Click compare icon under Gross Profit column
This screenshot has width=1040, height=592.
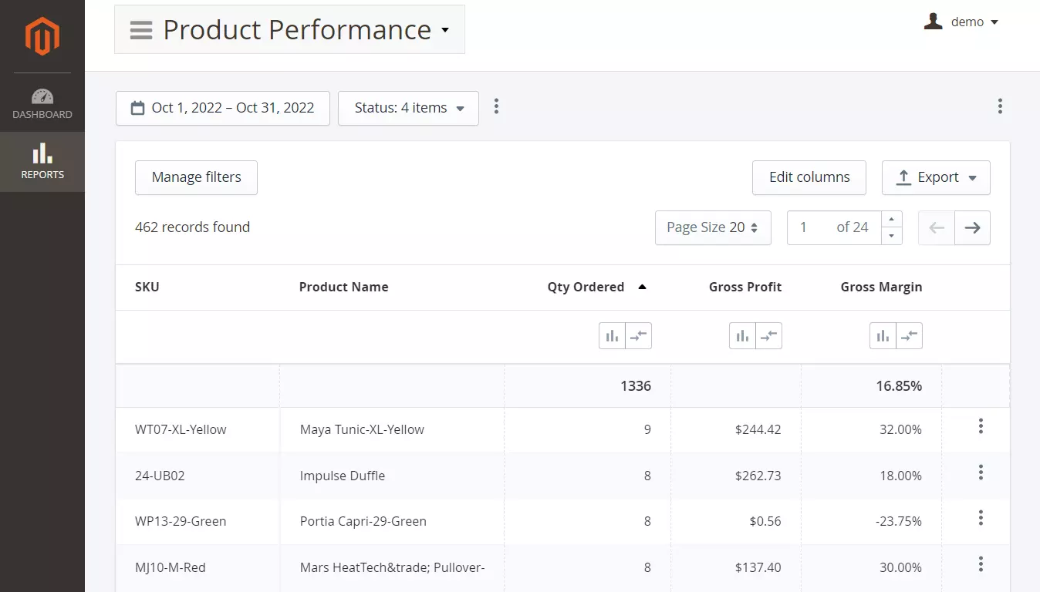pyautogui.click(x=768, y=336)
